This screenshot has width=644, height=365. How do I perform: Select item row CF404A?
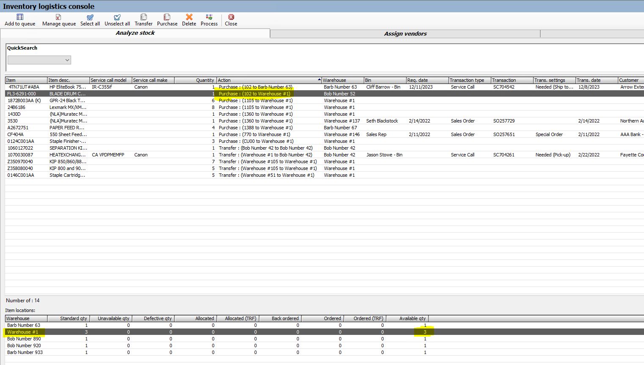coord(324,134)
